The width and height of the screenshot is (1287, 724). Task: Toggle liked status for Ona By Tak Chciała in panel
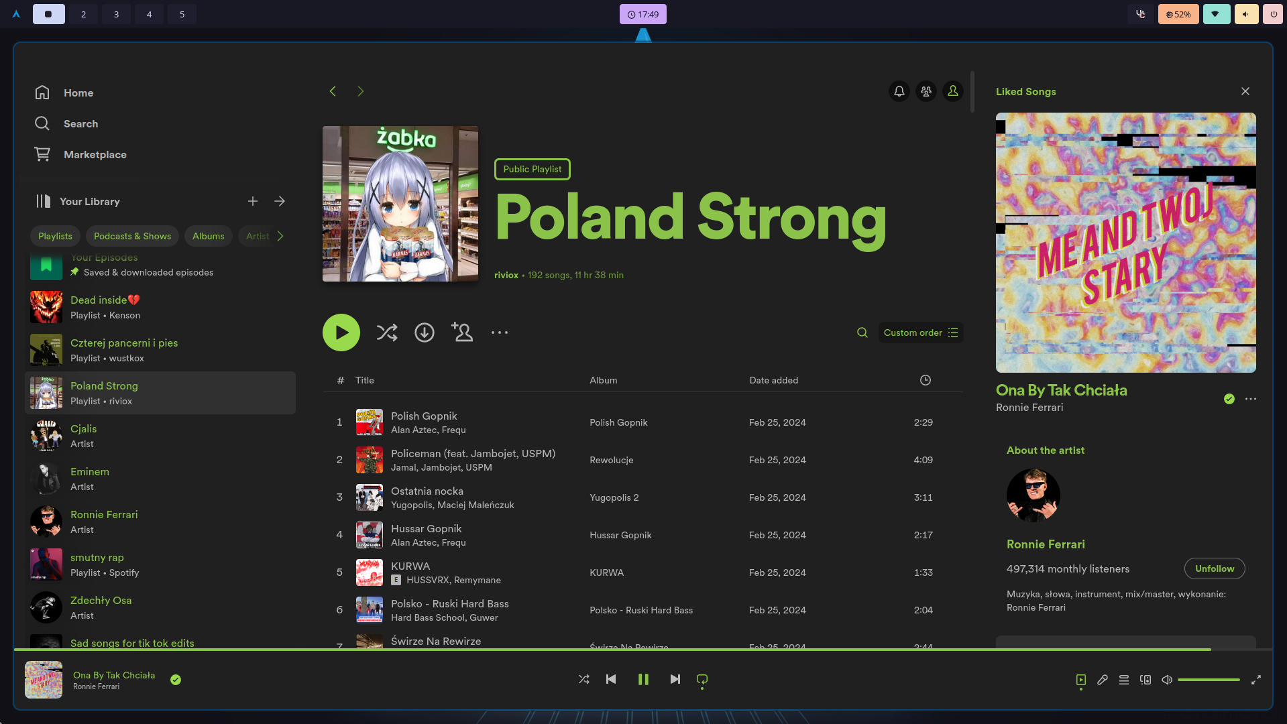[1229, 399]
